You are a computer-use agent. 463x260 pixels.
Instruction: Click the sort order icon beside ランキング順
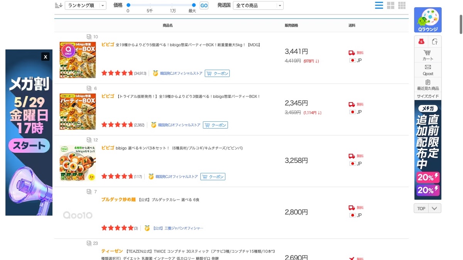tap(59, 5)
